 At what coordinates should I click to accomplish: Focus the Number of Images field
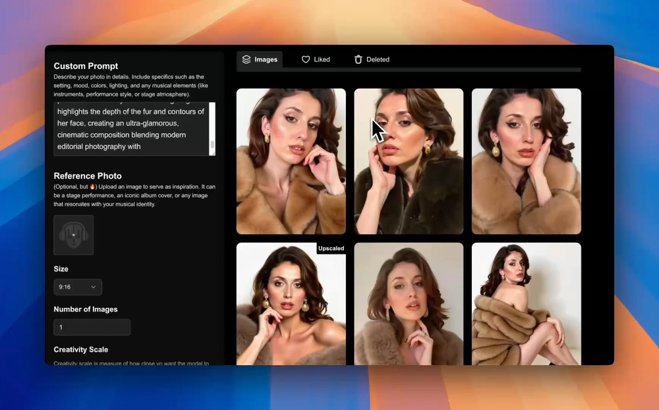pyautogui.click(x=92, y=328)
